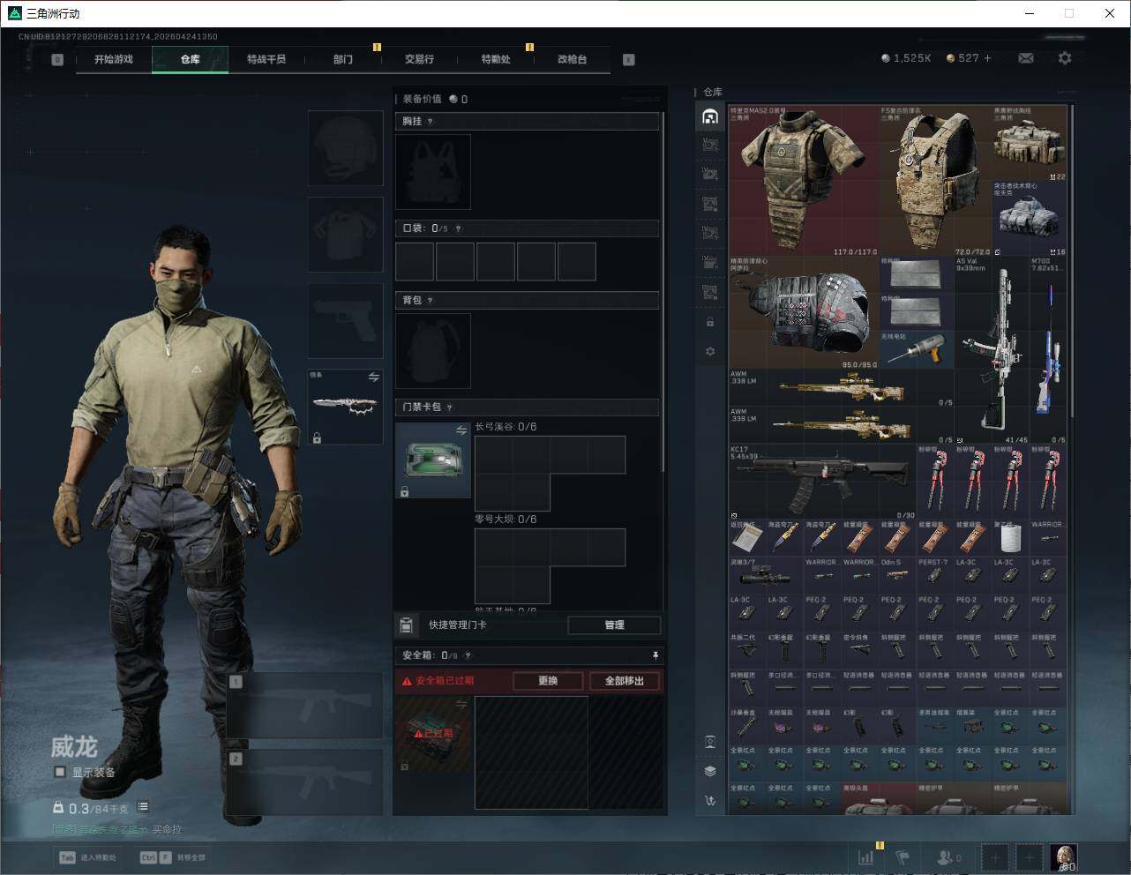The height and width of the screenshot is (875, 1131).
Task: Select the M700 sniper rifle item
Action: (x=1048, y=350)
